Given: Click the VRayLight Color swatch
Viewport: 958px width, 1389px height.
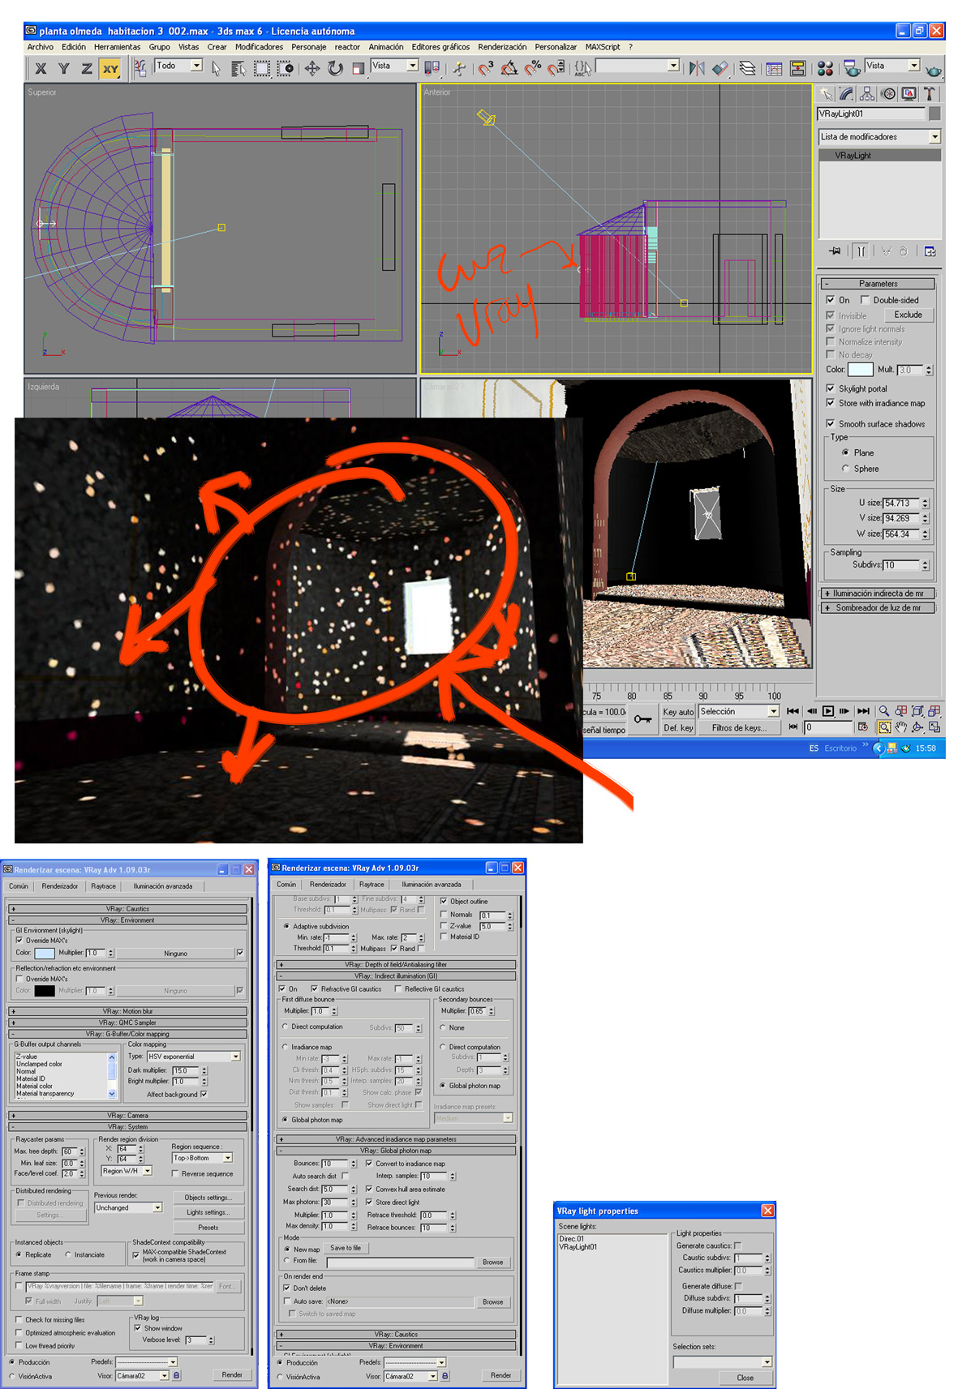Looking at the screenshot, I should coord(860,370).
